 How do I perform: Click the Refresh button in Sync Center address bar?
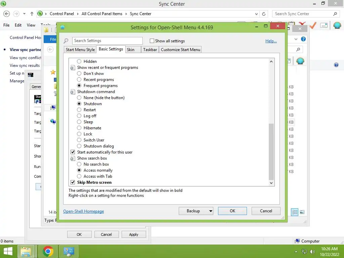[x=264, y=14]
